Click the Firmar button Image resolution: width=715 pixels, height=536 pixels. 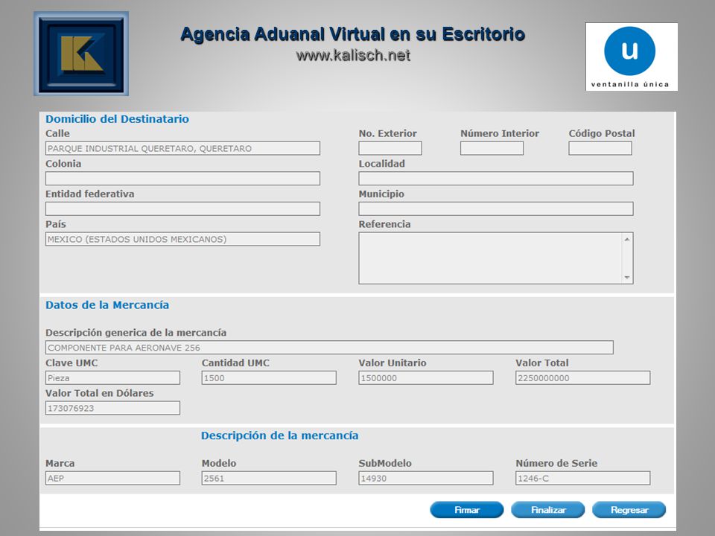(x=467, y=510)
